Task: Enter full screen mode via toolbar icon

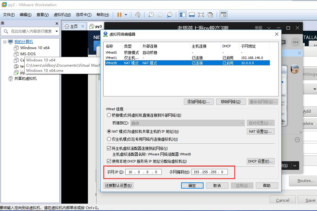Action: pos(201,15)
